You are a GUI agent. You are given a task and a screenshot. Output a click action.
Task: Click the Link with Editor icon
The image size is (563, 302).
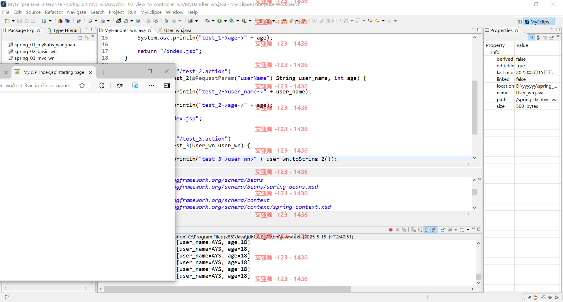point(86,37)
